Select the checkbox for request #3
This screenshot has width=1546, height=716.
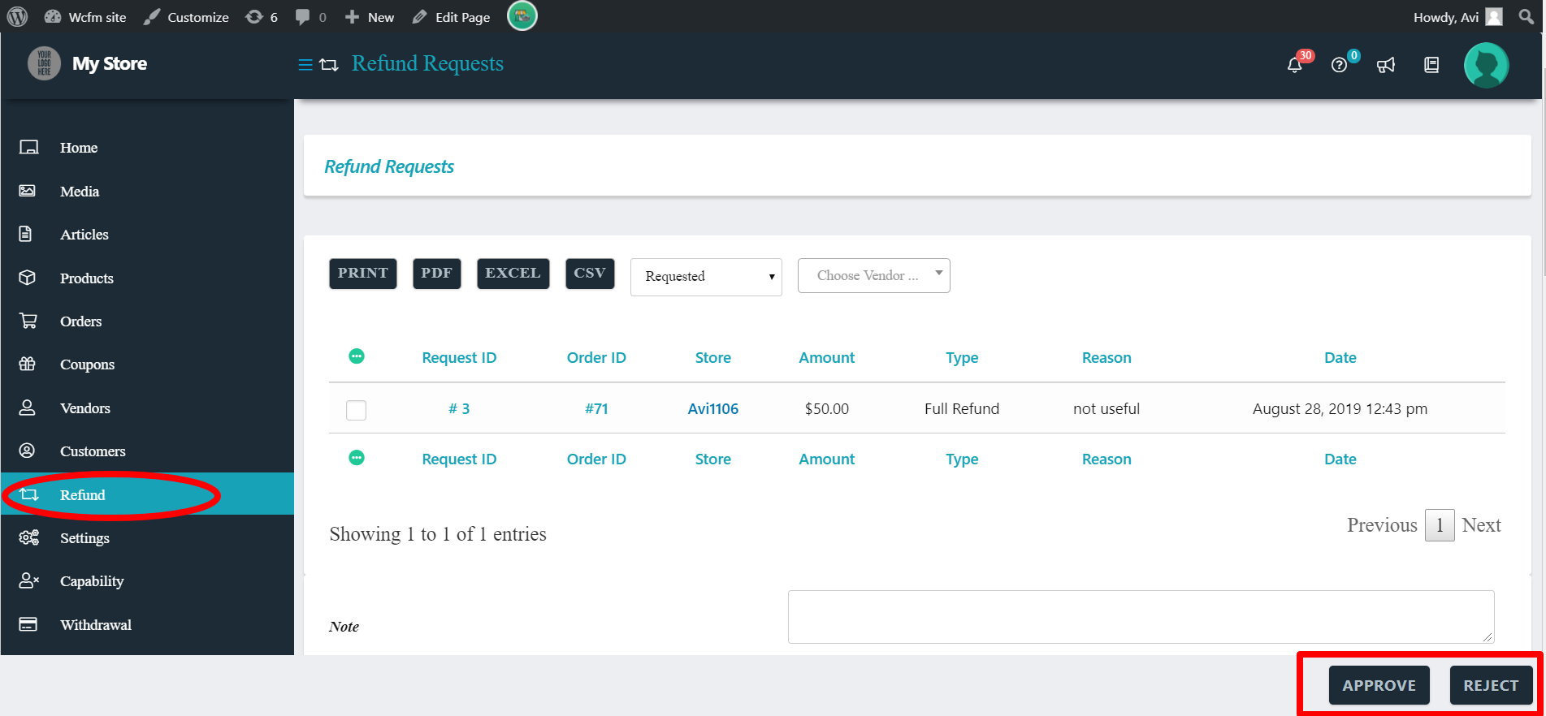[x=356, y=410]
